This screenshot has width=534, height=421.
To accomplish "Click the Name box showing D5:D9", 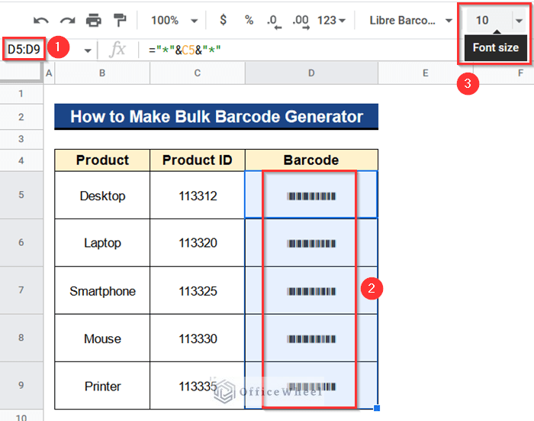I will tap(24, 50).
